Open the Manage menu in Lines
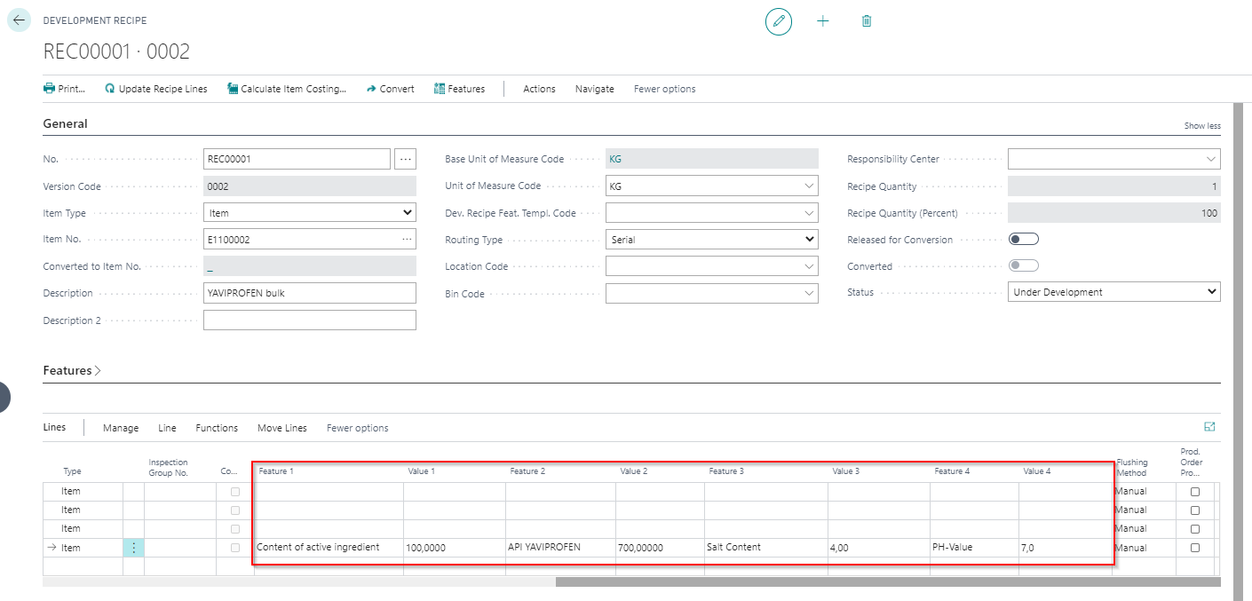This screenshot has height=601, width=1252. [x=121, y=428]
